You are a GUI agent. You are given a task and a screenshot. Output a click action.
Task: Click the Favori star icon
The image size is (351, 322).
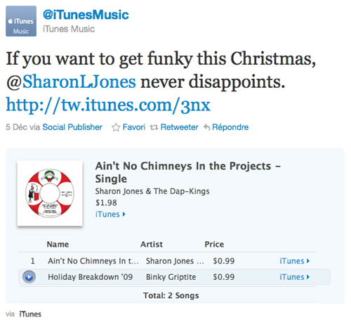[x=116, y=127]
